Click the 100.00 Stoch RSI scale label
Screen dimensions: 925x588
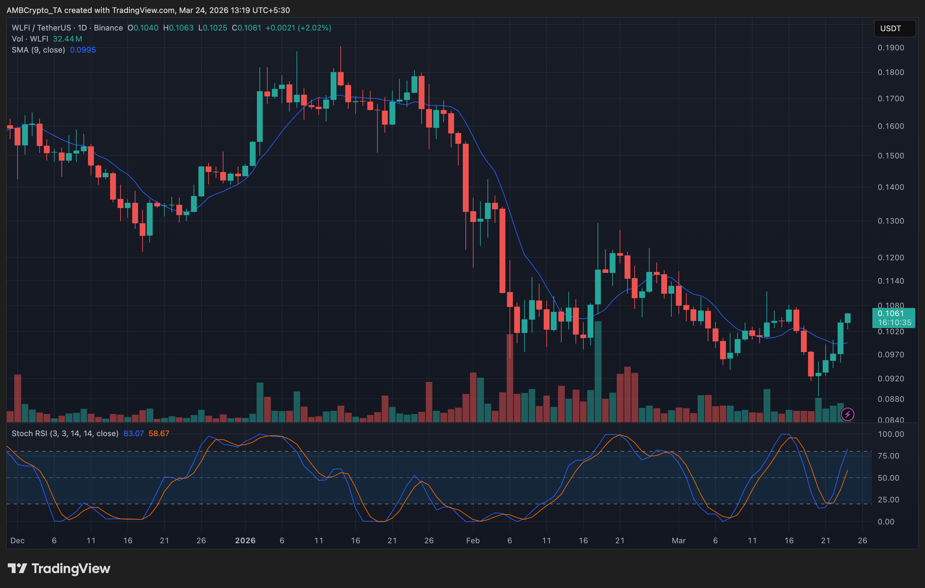891,434
